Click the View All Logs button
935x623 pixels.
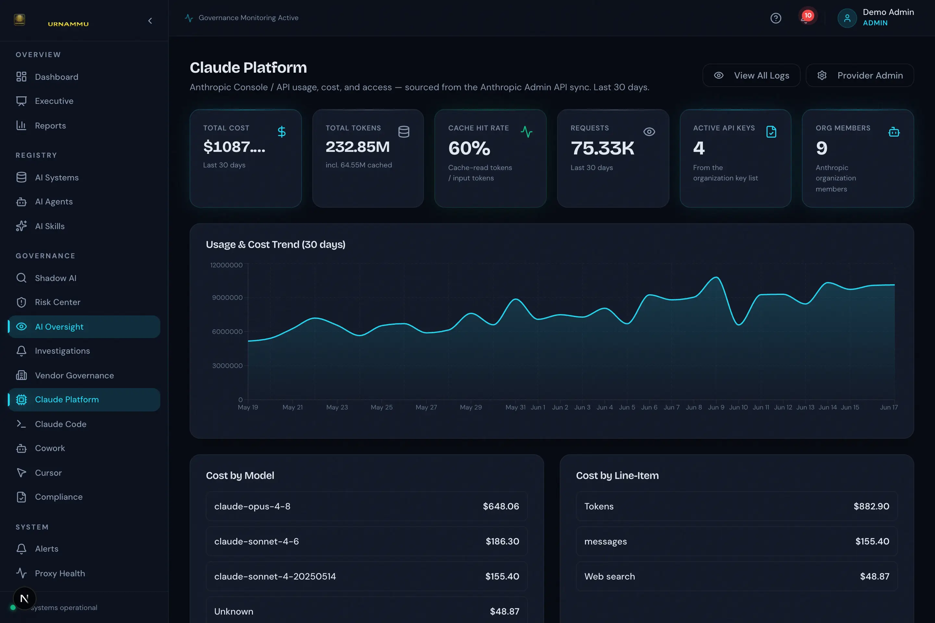point(751,76)
